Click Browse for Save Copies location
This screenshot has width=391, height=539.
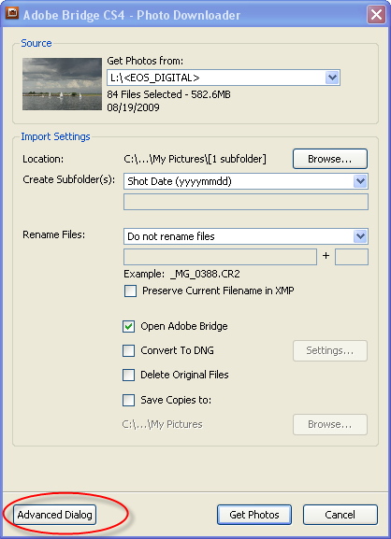click(330, 424)
